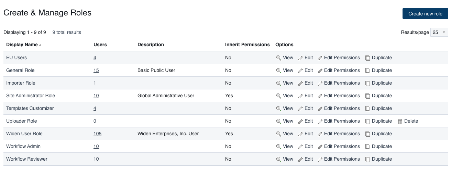
Task: Open the 10 users link for Site Administrator Role
Action: [96, 96]
